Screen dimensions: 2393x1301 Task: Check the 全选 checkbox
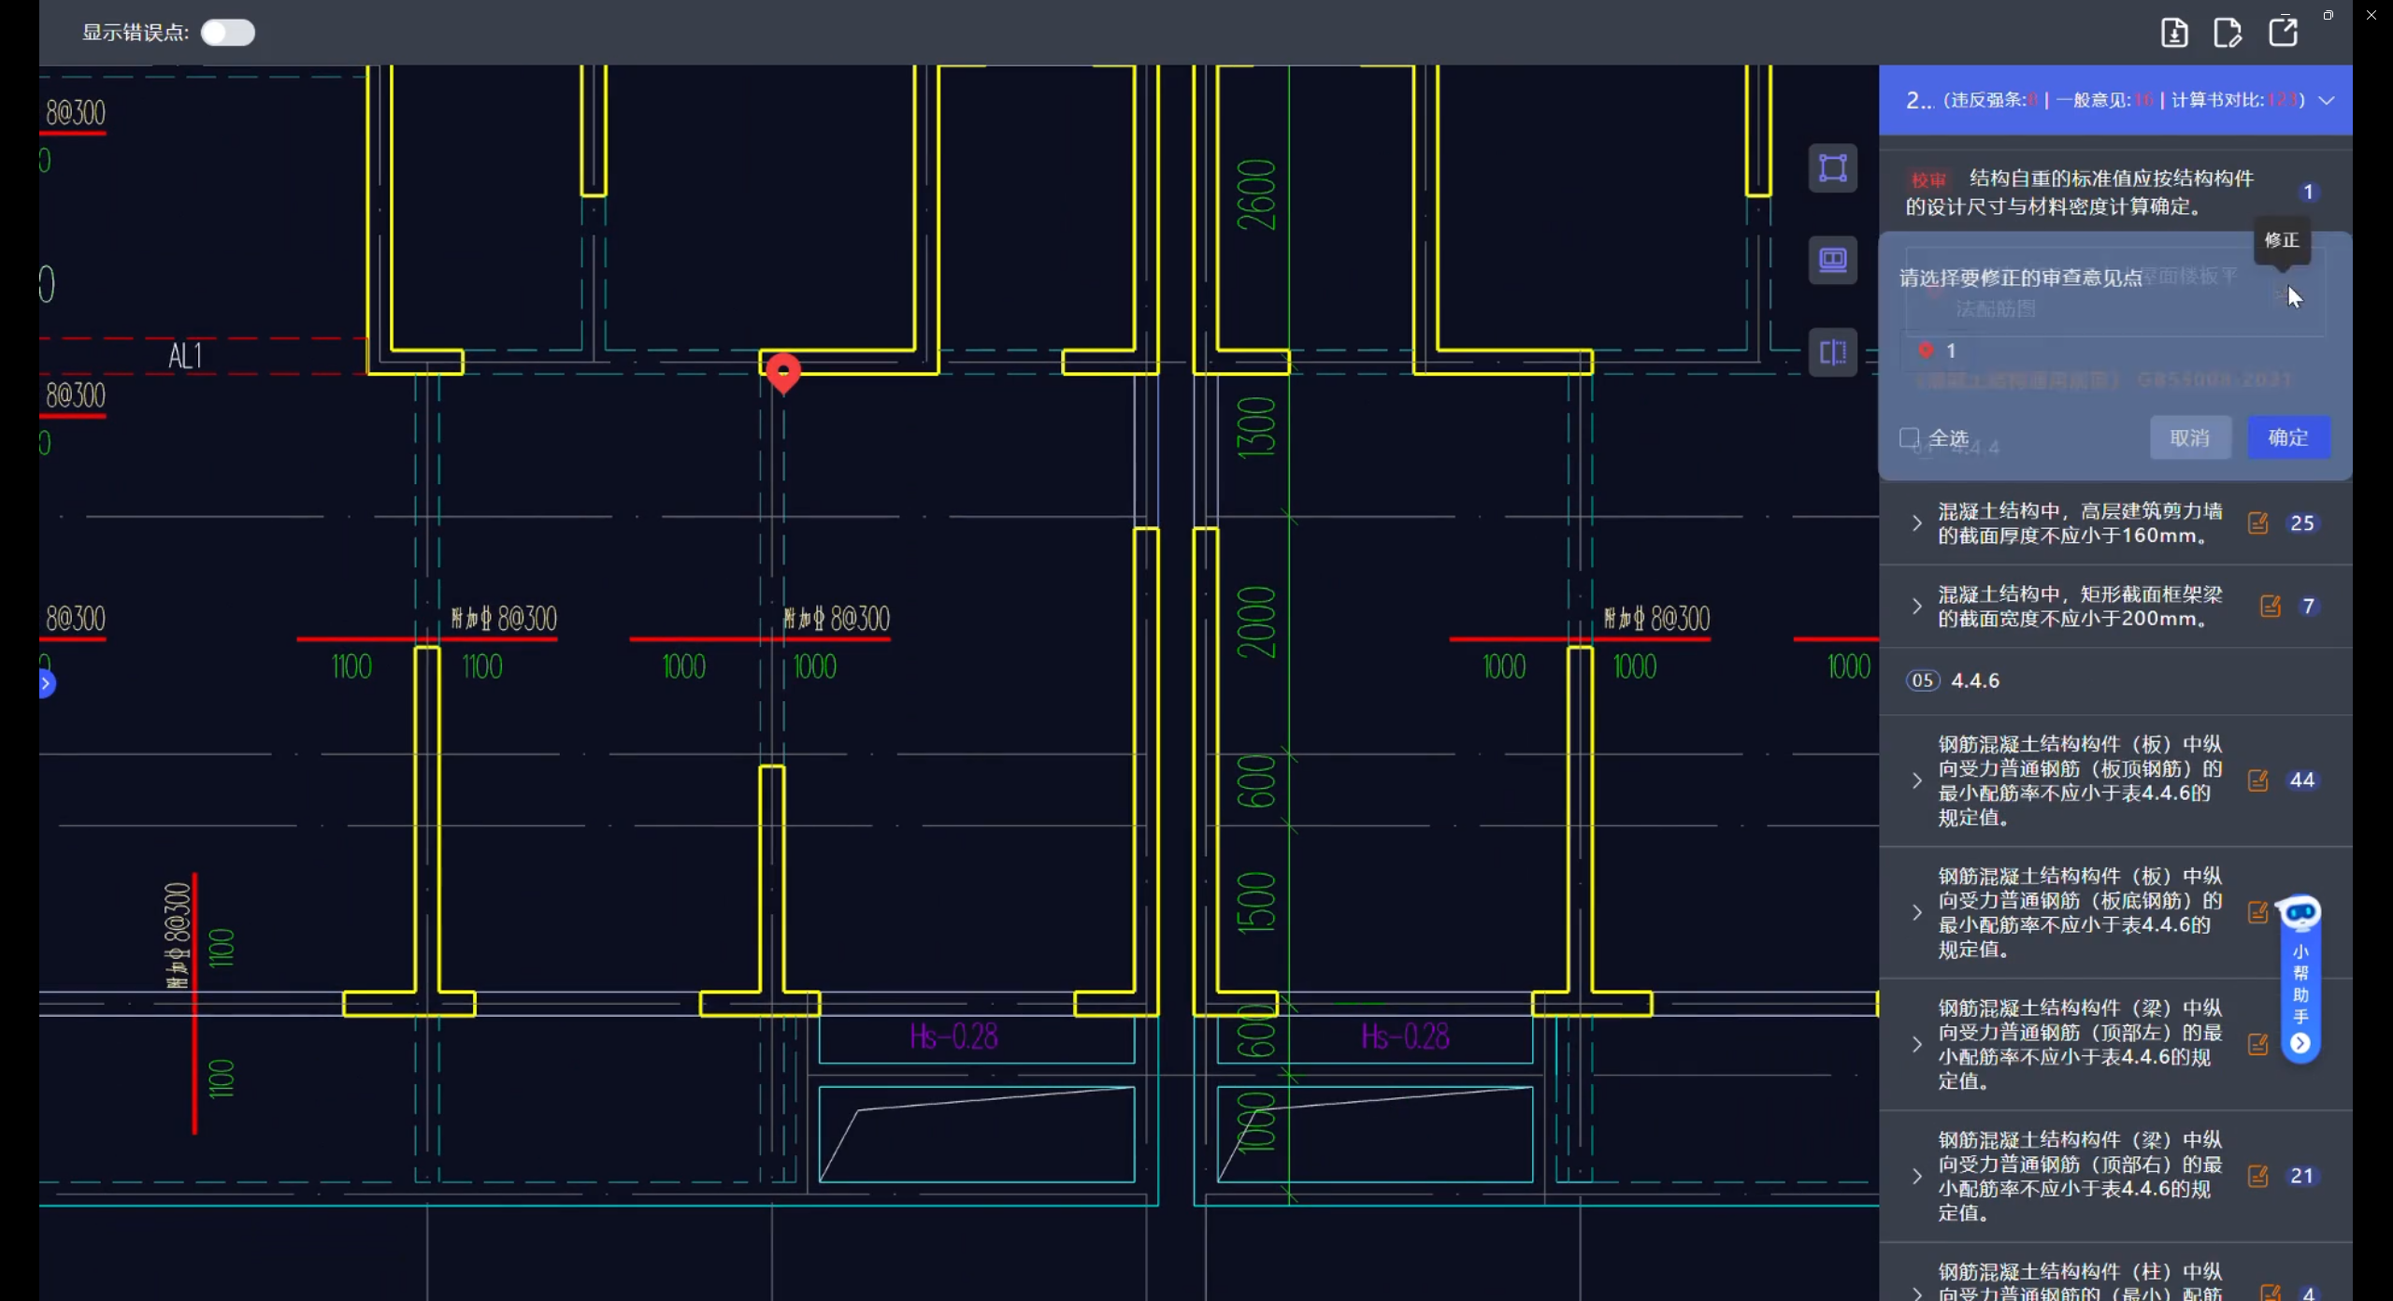coord(1910,437)
